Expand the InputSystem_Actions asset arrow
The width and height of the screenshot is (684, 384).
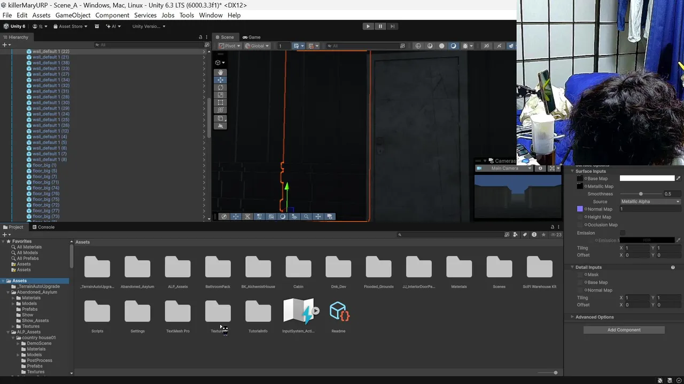[x=316, y=310]
